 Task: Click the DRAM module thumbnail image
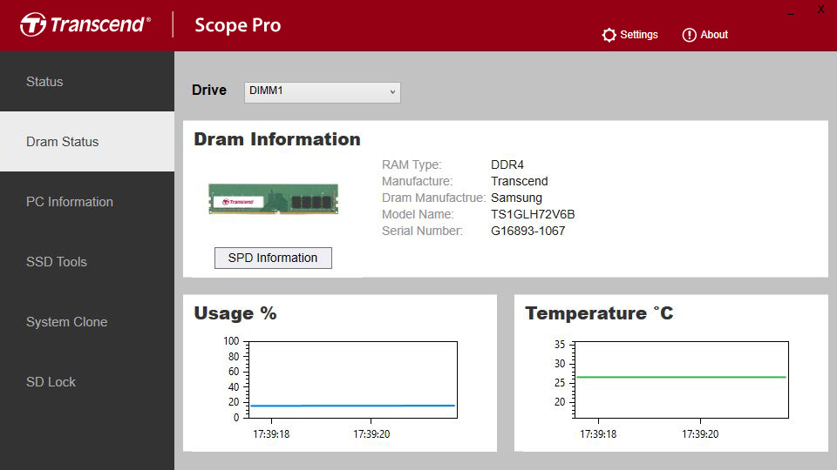(x=273, y=198)
